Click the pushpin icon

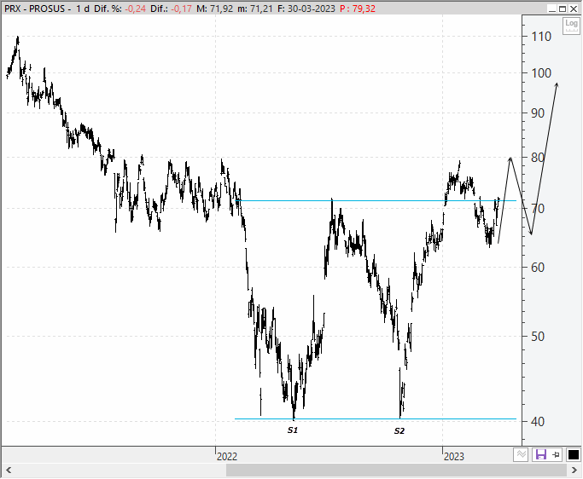[x=556, y=454]
